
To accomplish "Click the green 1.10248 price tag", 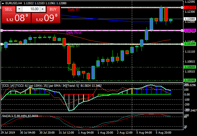I will coord(189,80).
